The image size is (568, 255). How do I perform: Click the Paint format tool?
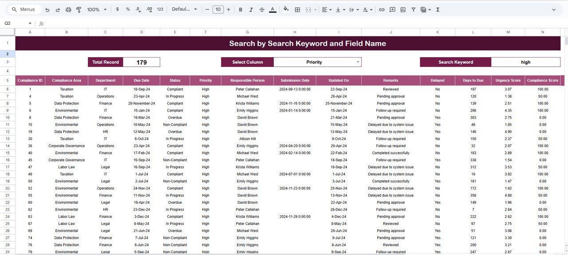coord(78,9)
